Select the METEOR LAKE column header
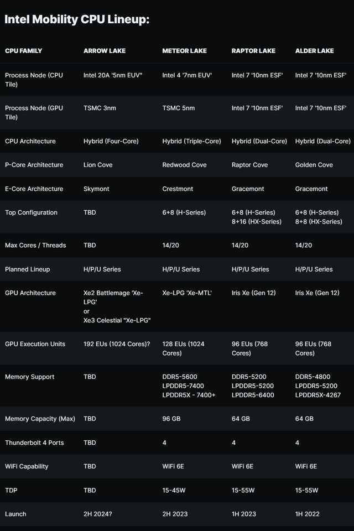Image resolution: width=354 pixels, height=531 pixels. [x=184, y=51]
